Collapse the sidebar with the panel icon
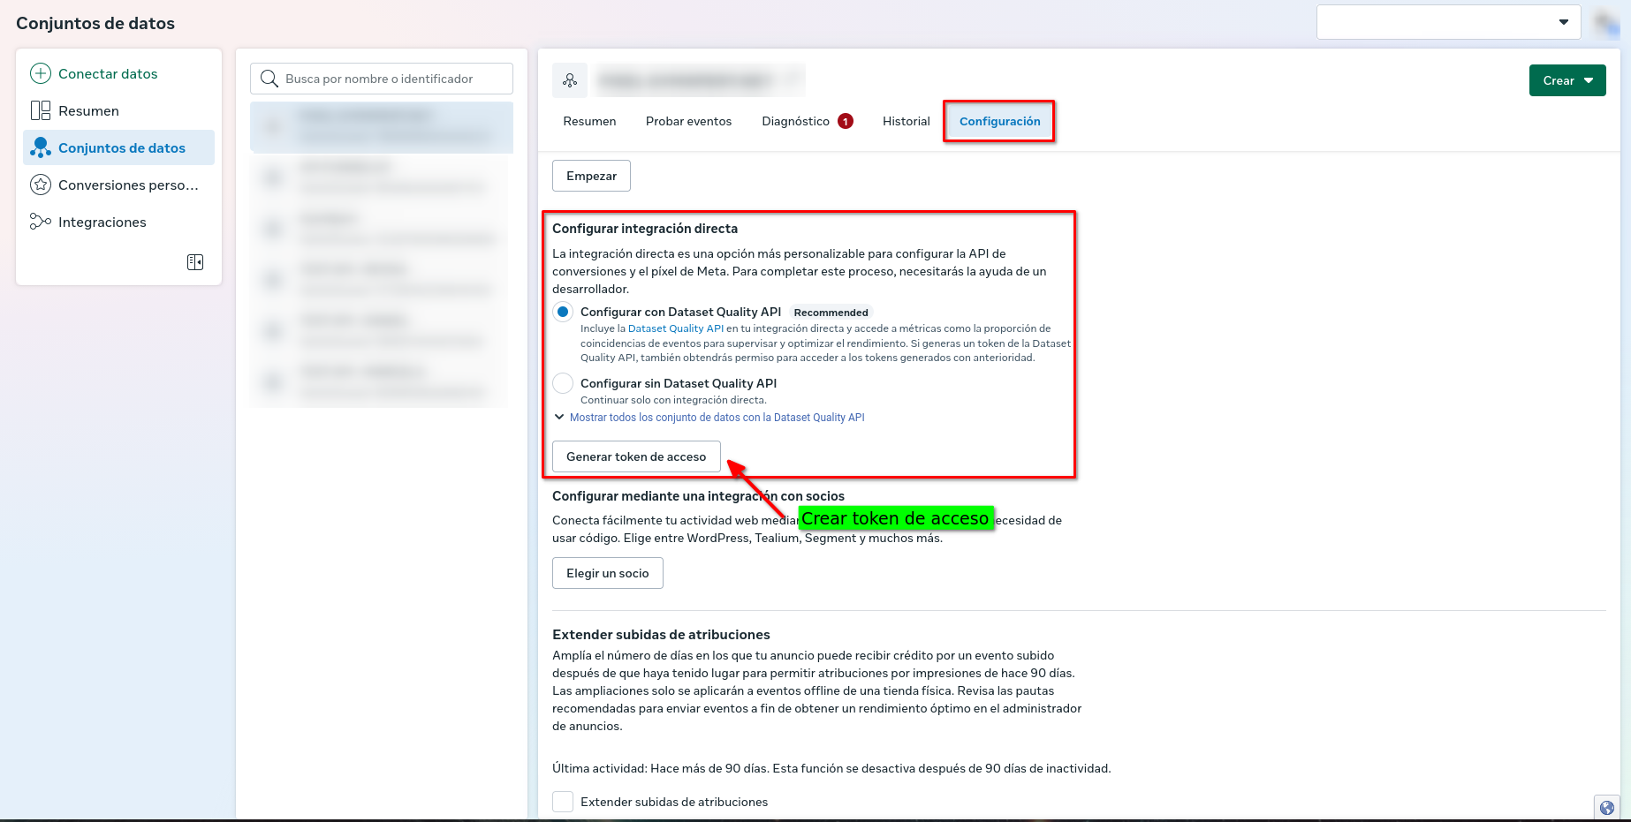 pyautogui.click(x=195, y=262)
